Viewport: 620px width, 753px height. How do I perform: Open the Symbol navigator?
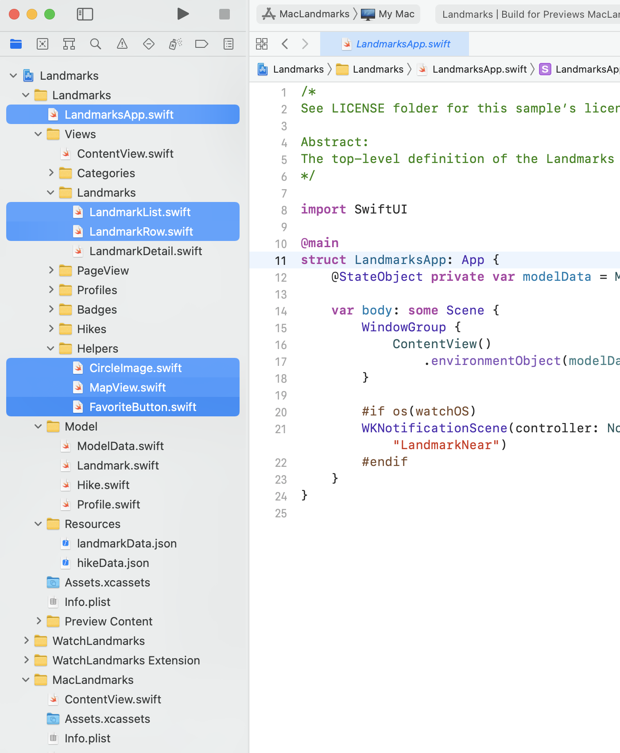coord(69,44)
